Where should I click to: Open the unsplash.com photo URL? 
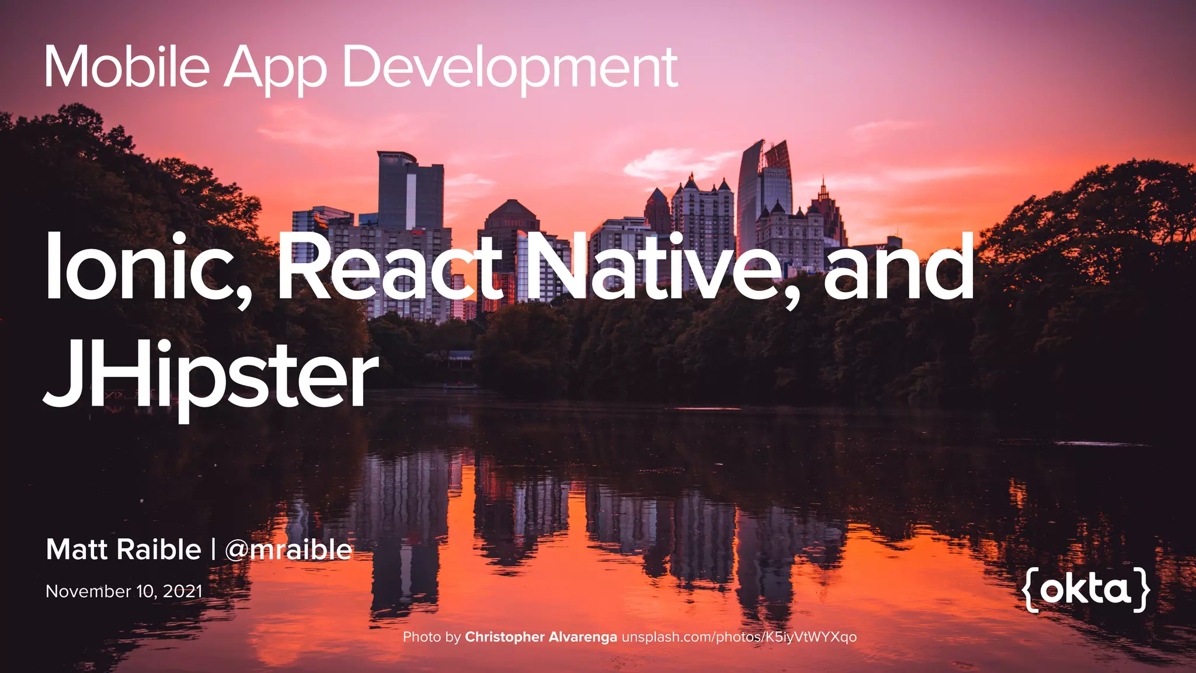coord(739,637)
